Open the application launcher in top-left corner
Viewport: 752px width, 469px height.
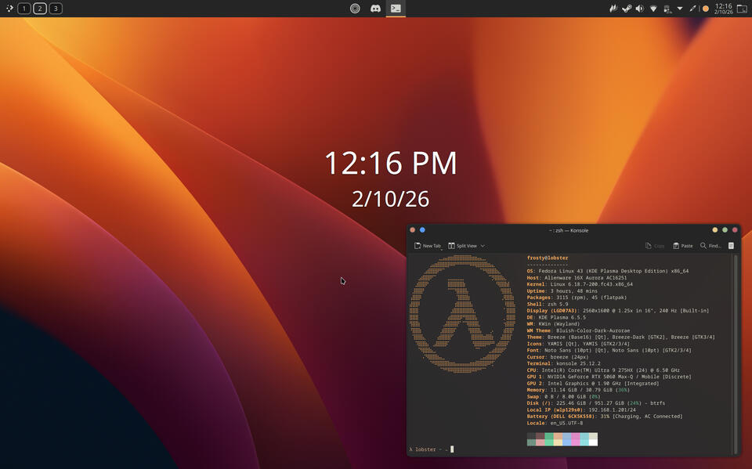coord(9,9)
